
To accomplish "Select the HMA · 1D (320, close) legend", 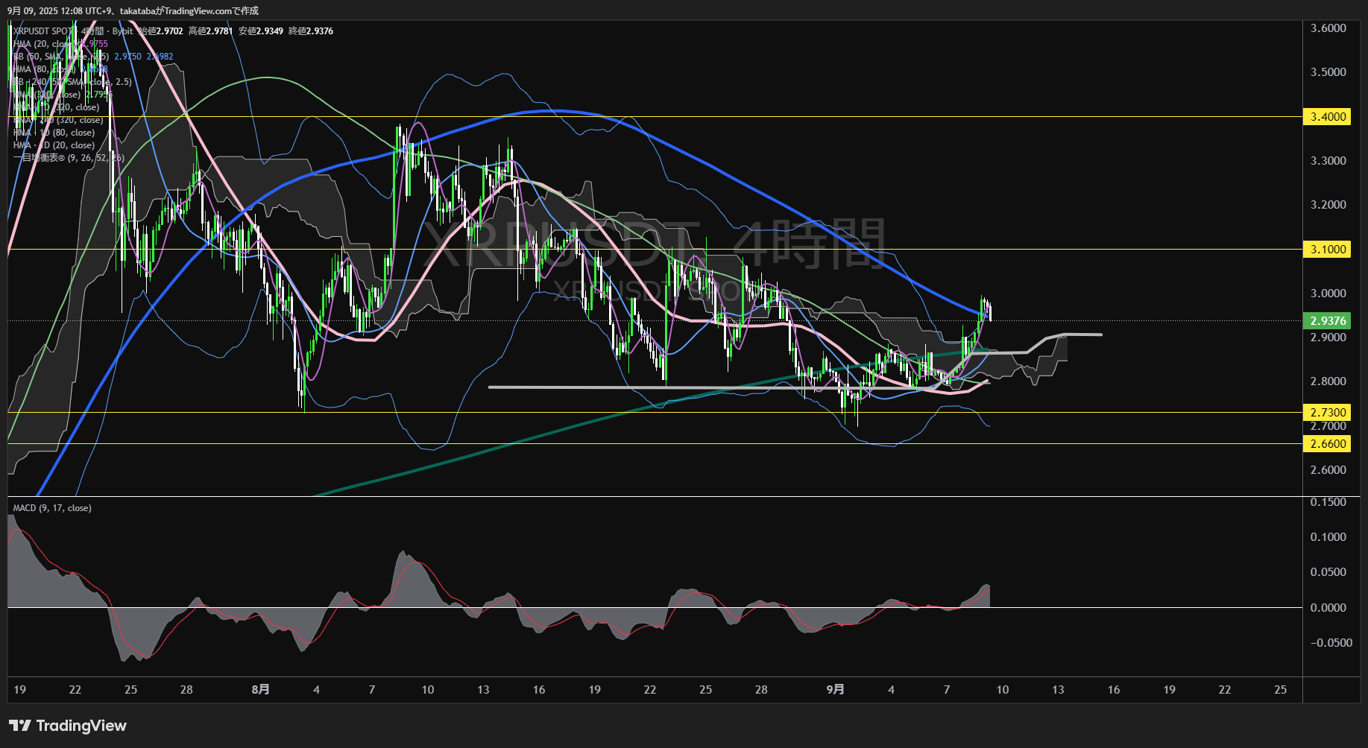I will pyautogui.click(x=56, y=107).
